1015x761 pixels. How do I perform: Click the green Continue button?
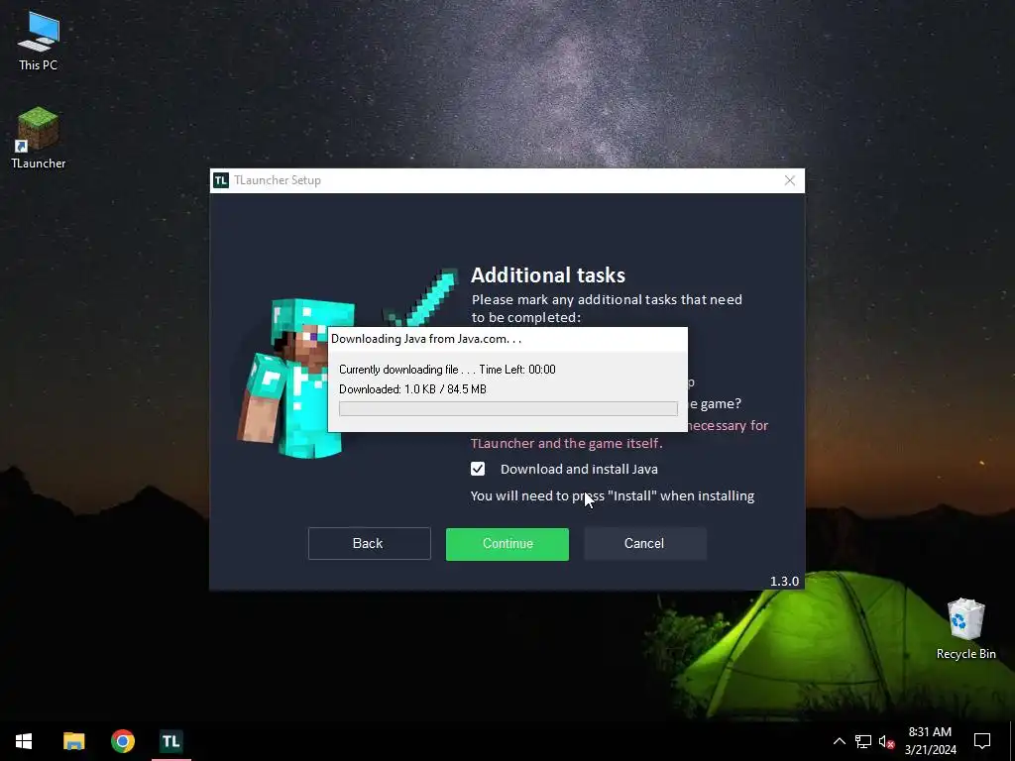(507, 544)
